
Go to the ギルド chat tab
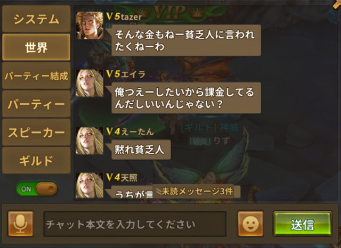pos(36,161)
